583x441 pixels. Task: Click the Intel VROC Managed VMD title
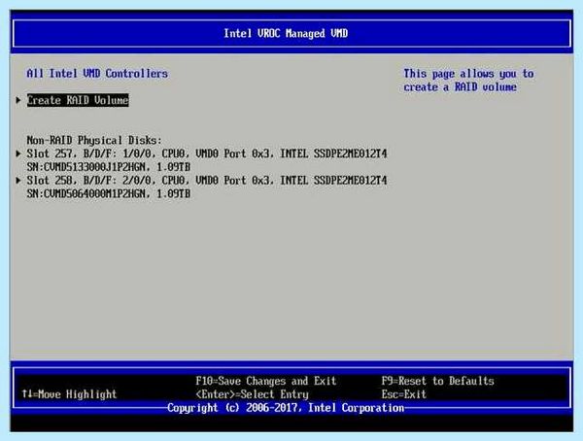pyautogui.click(x=286, y=33)
